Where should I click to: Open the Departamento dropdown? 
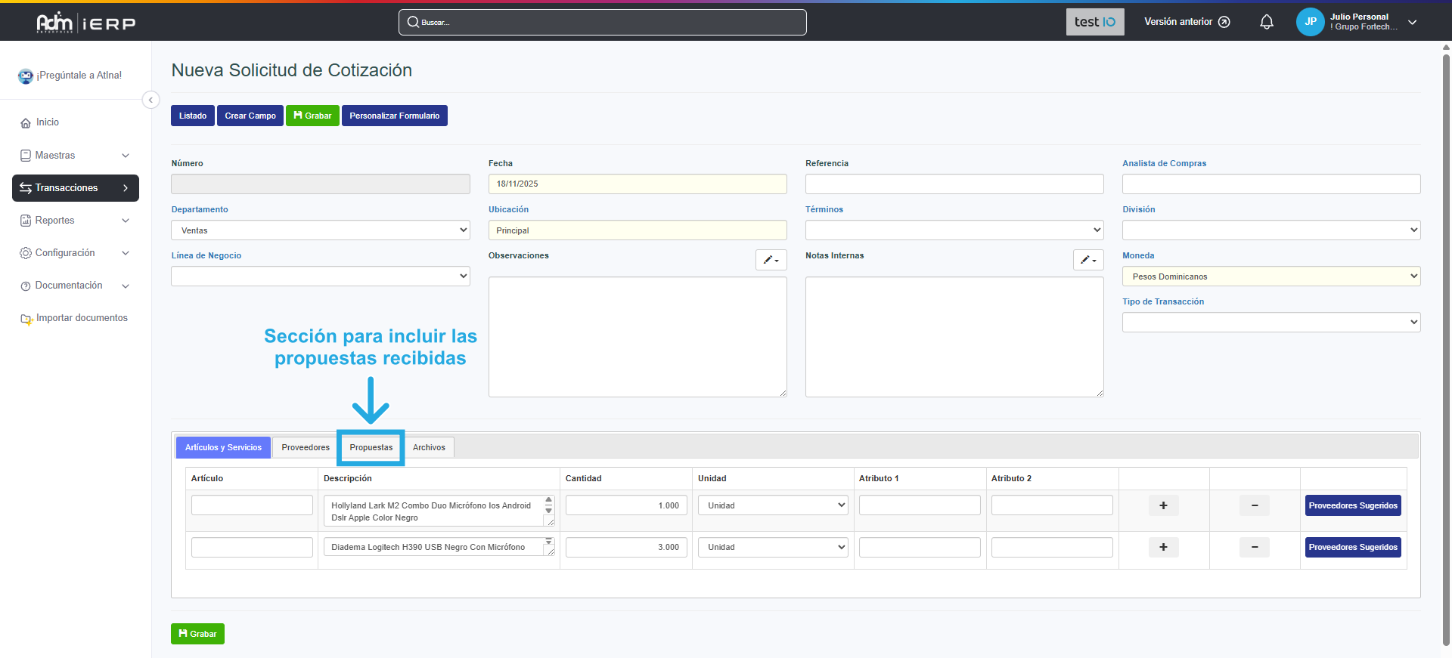pyautogui.click(x=320, y=230)
